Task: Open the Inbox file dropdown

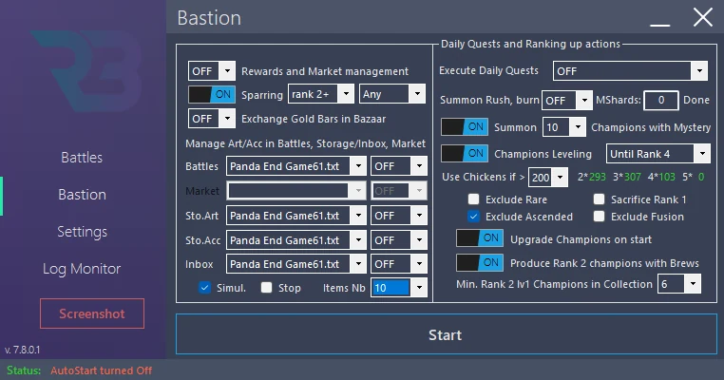Action: (x=296, y=264)
